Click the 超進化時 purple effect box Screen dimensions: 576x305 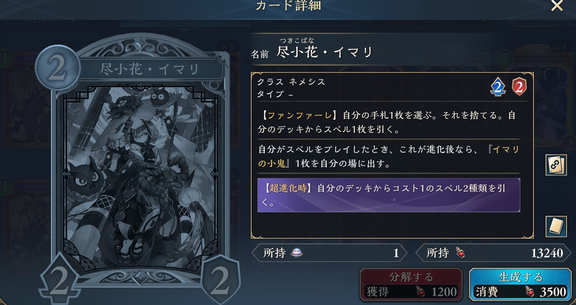(389, 195)
